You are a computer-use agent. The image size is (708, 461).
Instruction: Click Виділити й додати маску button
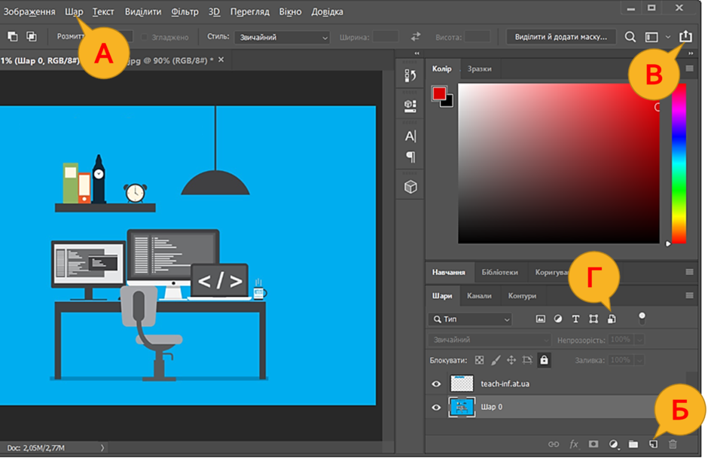[561, 37]
